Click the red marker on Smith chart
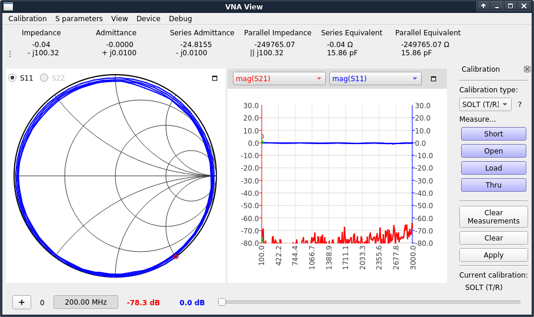The image size is (534, 317). [x=176, y=256]
